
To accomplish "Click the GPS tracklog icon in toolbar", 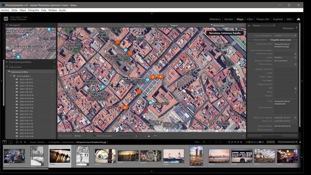I will tap(155, 136).
